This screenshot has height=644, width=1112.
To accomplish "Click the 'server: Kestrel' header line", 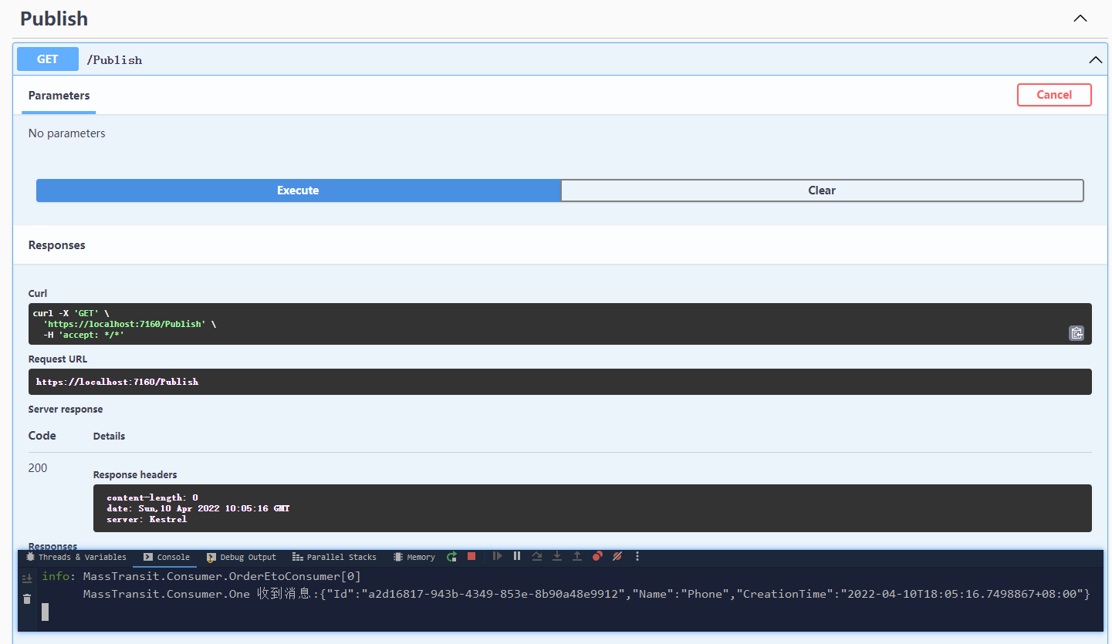I will click(x=147, y=520).
